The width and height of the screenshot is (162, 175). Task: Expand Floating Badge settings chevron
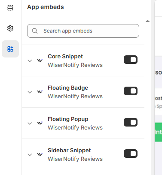[30, 92]
